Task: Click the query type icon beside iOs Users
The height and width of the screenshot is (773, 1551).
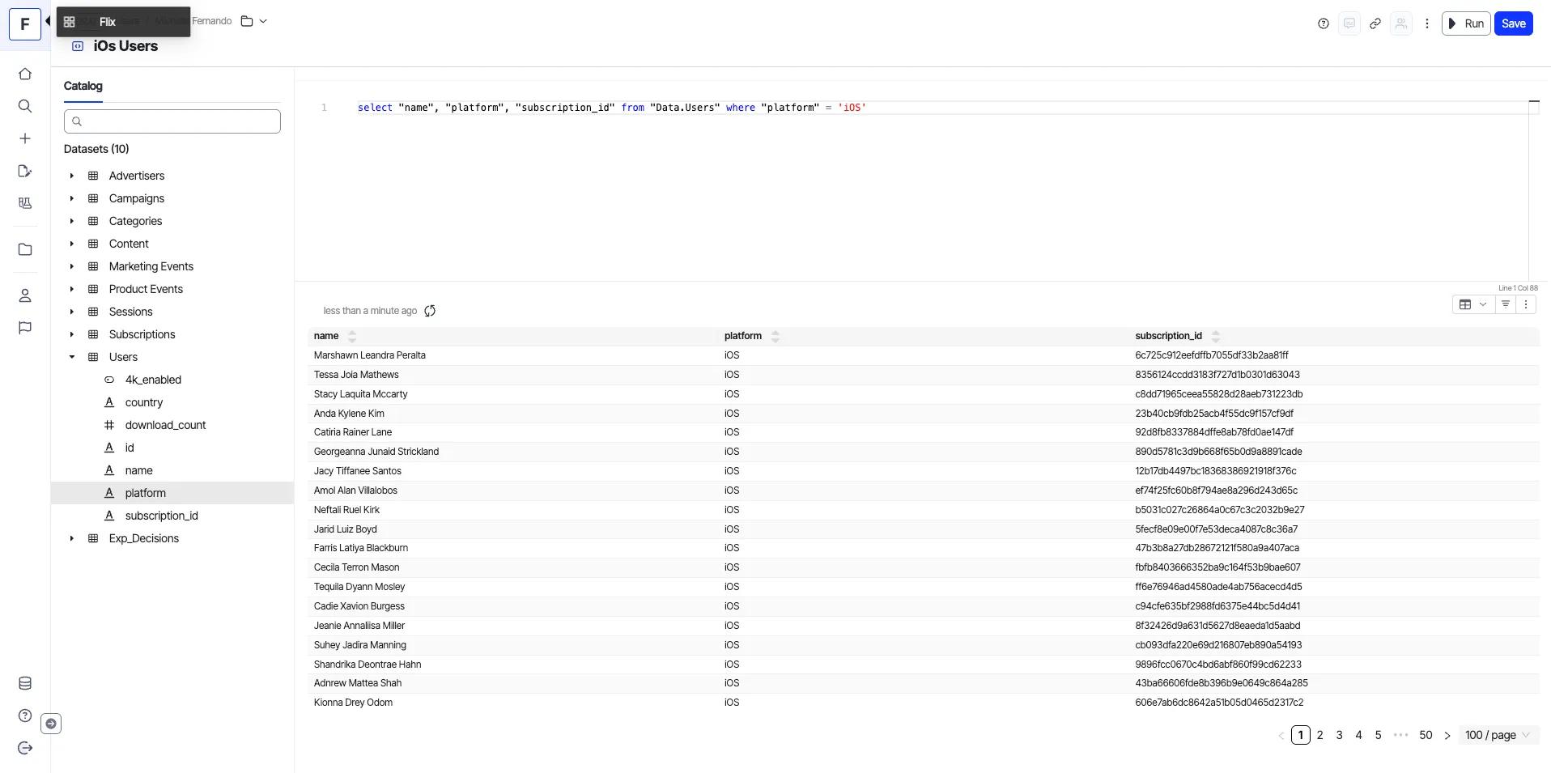Action: (78, 46)
